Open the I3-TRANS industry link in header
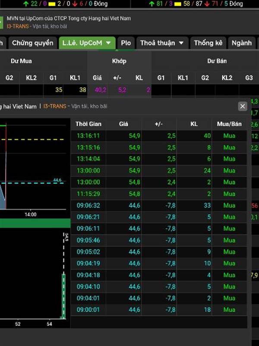 pyautogui.click(x=18, y=26)
